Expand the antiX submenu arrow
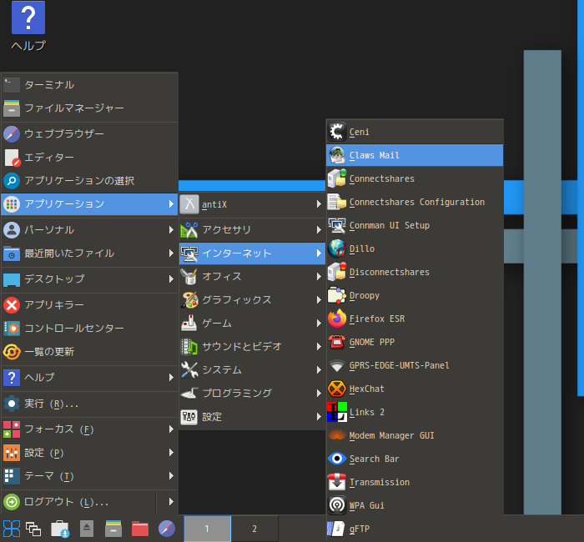The width and height of the screenshot is (584, 542). pyautogui.click(x=319, y=204)
